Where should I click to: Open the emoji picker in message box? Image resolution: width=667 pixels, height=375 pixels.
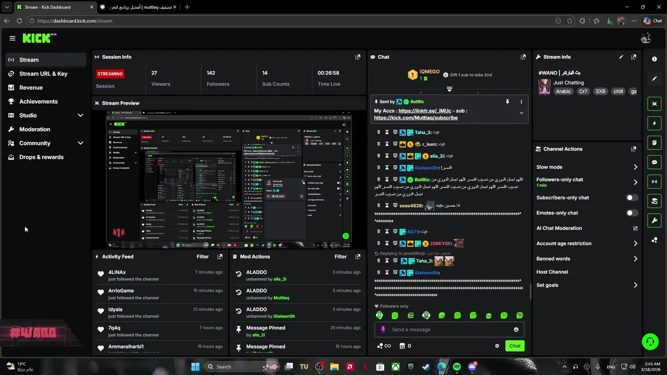[x=516, y=330]
